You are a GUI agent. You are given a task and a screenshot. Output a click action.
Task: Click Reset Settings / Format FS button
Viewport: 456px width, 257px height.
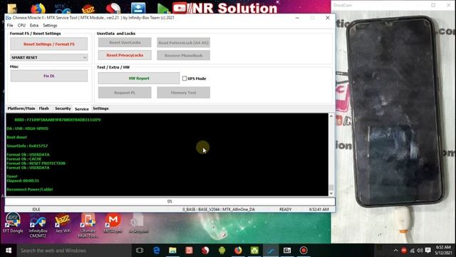click(x=49, y=44)
